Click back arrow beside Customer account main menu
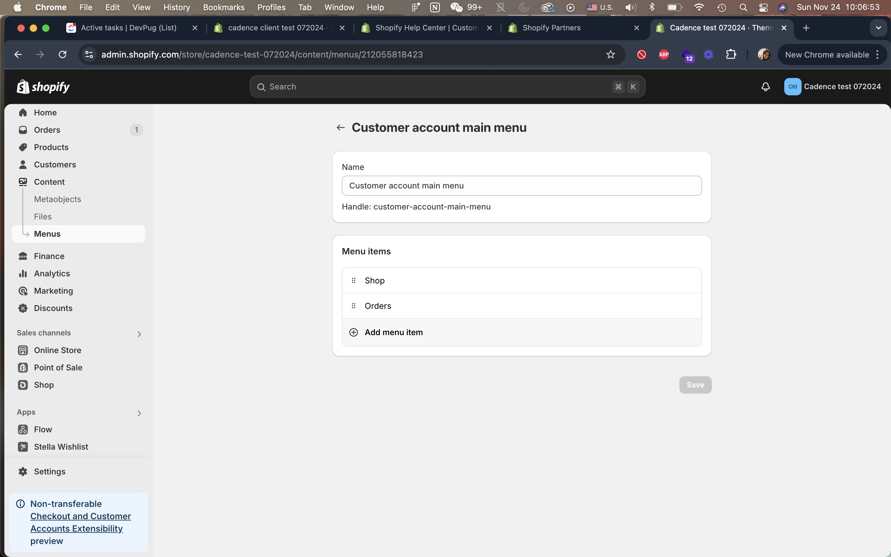Viewport: 891px width, 557px height. pyautogui.click(x=341, y=128)
